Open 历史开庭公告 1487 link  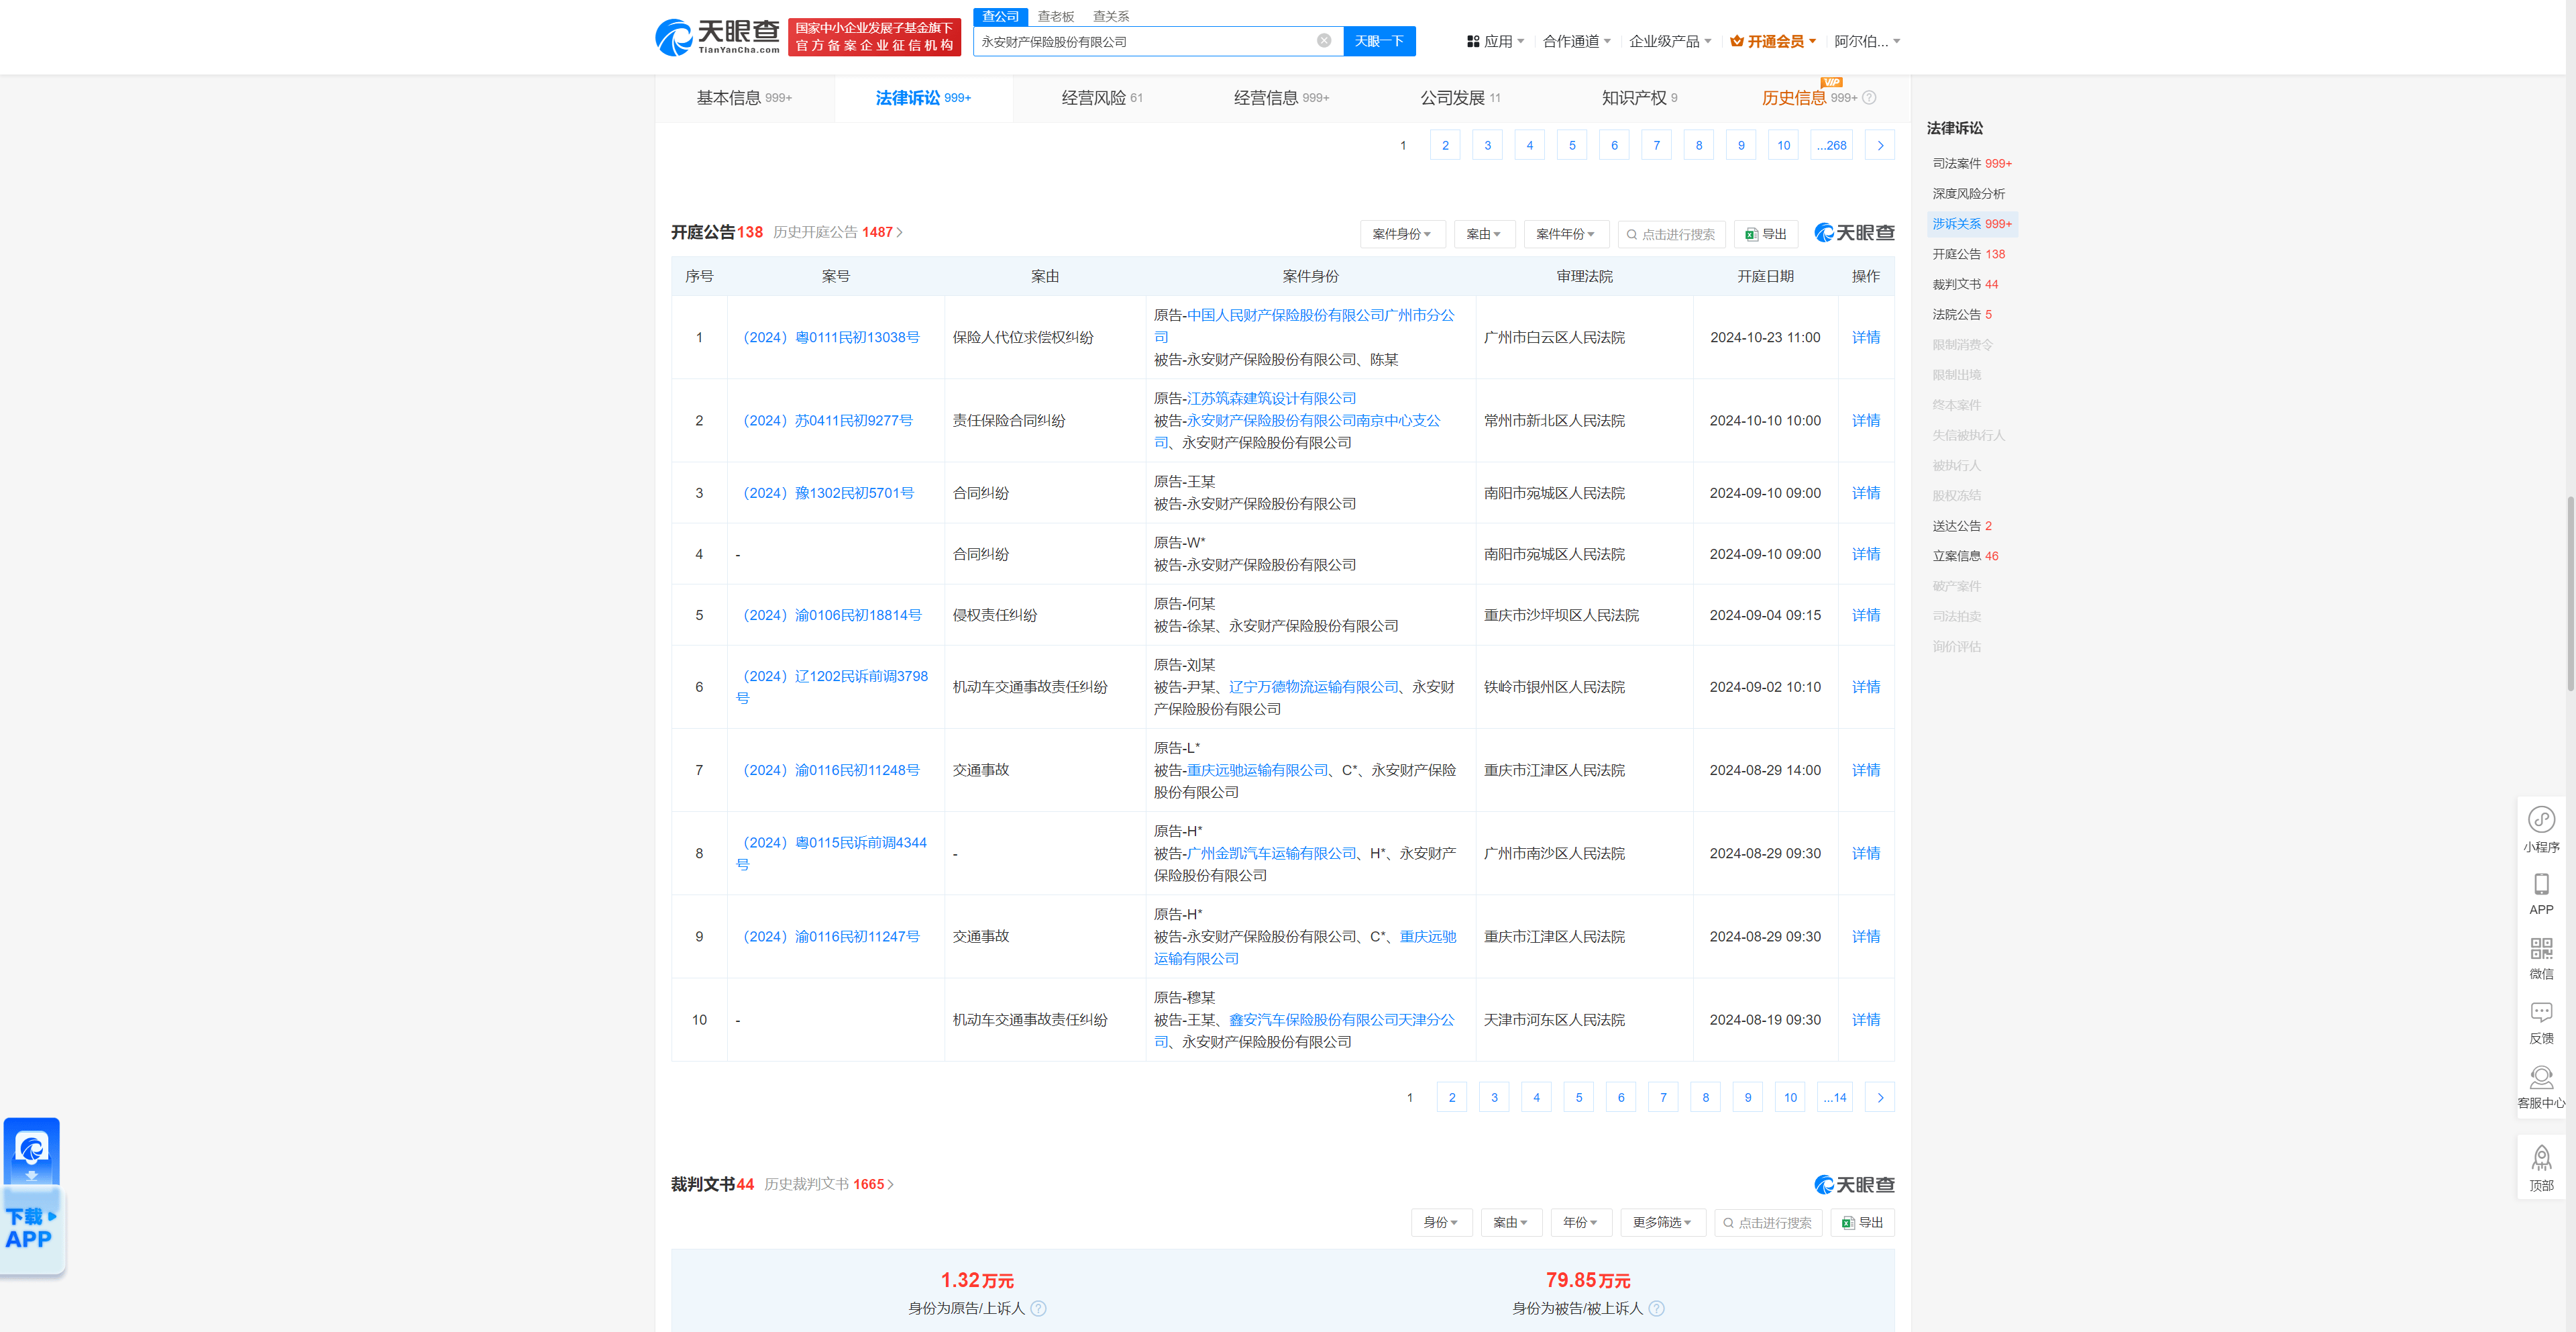tap(838, 232)
